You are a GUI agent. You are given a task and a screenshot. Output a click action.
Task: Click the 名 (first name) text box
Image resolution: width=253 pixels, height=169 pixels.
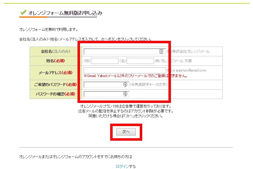140,61
